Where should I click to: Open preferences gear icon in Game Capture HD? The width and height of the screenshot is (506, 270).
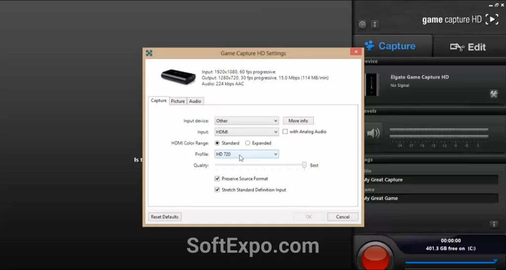tap(362, 25)
